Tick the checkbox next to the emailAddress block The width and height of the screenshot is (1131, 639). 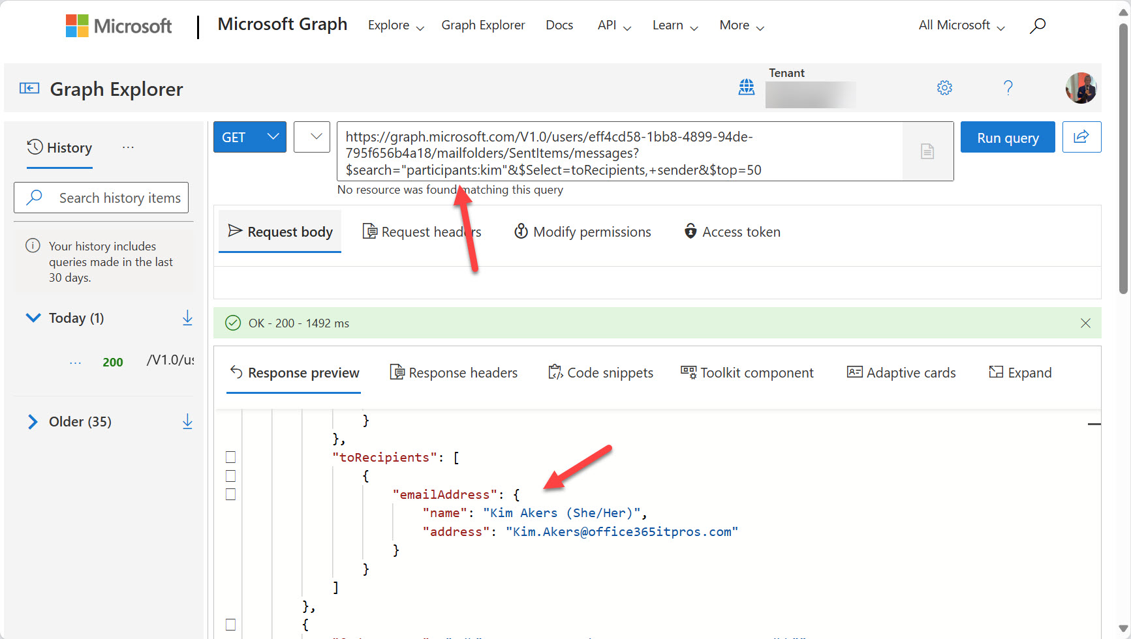pyautogui.click(x=230, y=494)
